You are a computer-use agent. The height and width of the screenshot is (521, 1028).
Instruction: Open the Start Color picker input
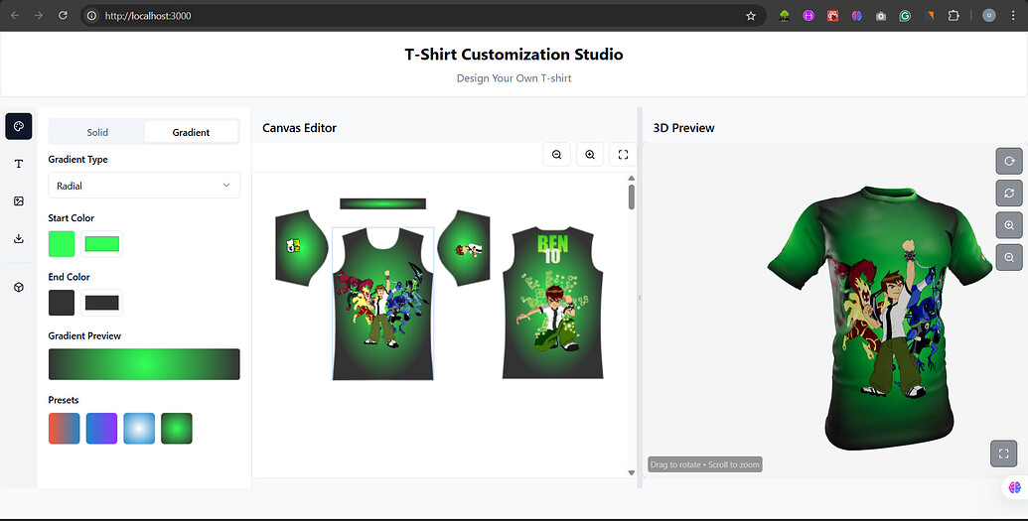101,244
